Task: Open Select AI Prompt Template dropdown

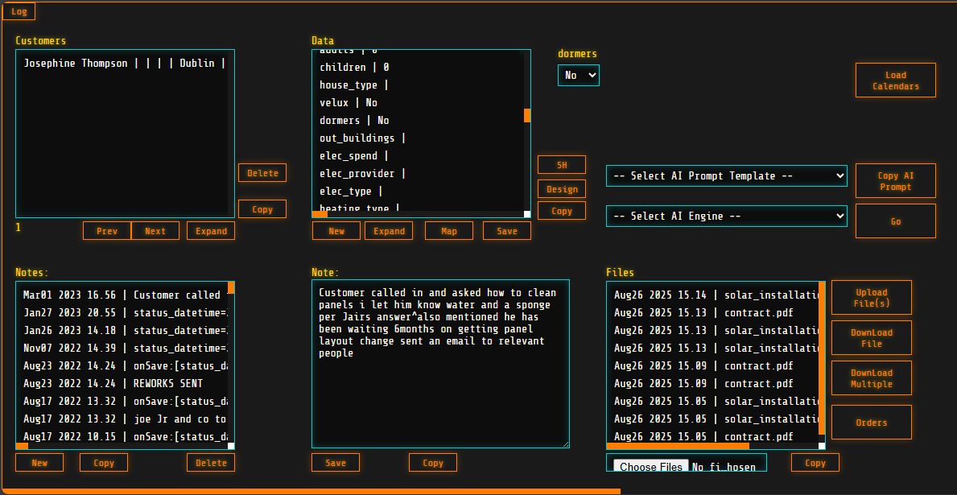Action: [726, 175]
